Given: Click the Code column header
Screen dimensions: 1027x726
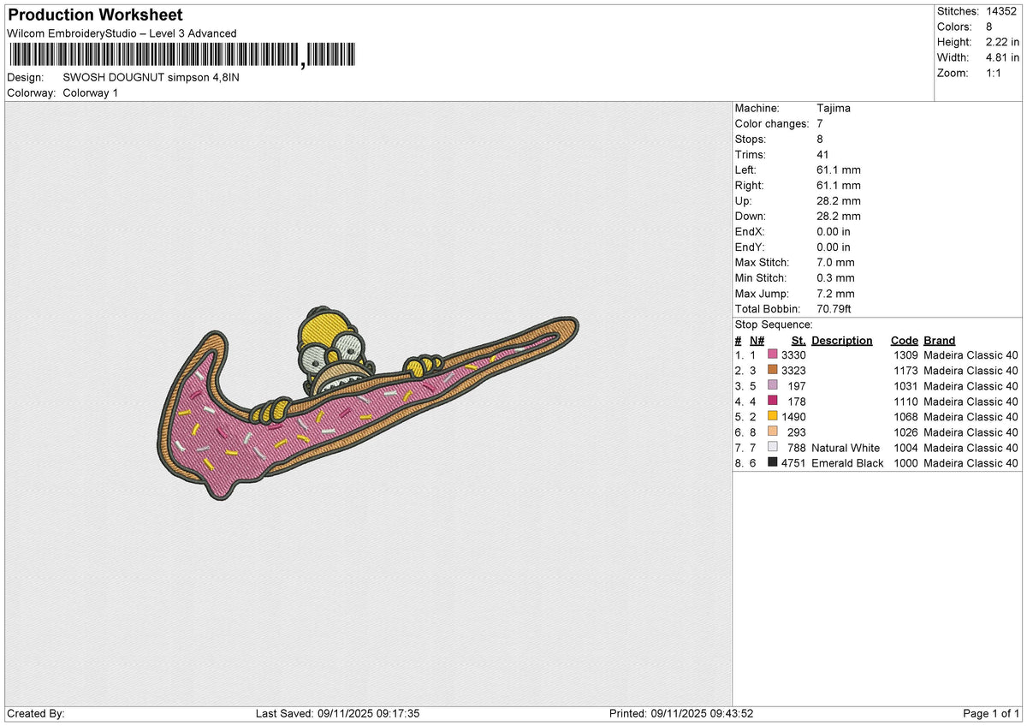Looking at the screenshot, I should point(904,341).
